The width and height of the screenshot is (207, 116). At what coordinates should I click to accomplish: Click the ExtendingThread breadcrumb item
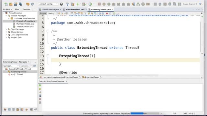(92, 77)
